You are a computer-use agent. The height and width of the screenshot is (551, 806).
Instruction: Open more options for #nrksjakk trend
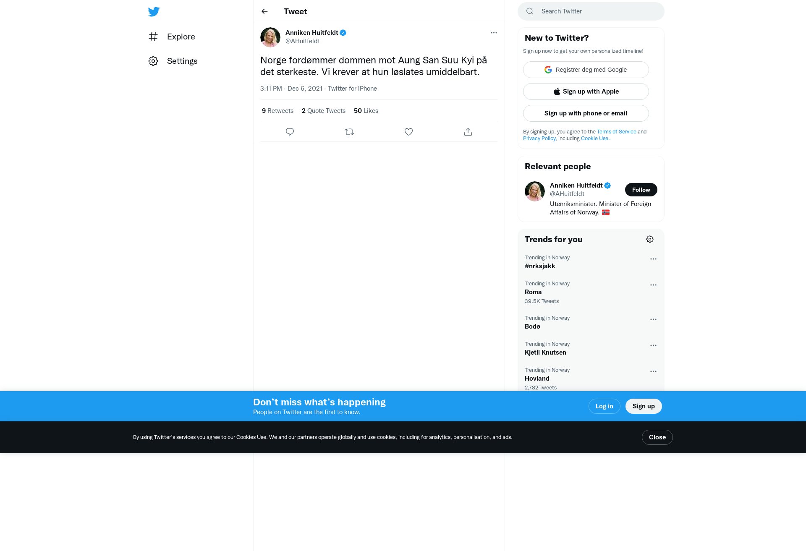coord(653,259)
